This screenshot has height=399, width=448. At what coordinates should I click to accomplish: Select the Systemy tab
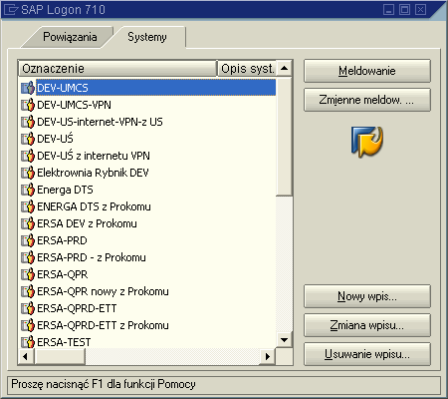pos(147,37)
